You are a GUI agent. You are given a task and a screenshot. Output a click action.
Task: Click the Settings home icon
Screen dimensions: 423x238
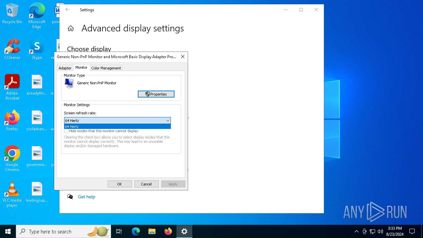[71, 28]
